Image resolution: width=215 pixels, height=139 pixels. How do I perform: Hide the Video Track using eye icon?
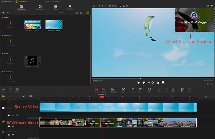click(17, 115)
